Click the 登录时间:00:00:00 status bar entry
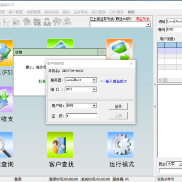Viewport: 182px width, 182px height. tap(64, 179)
